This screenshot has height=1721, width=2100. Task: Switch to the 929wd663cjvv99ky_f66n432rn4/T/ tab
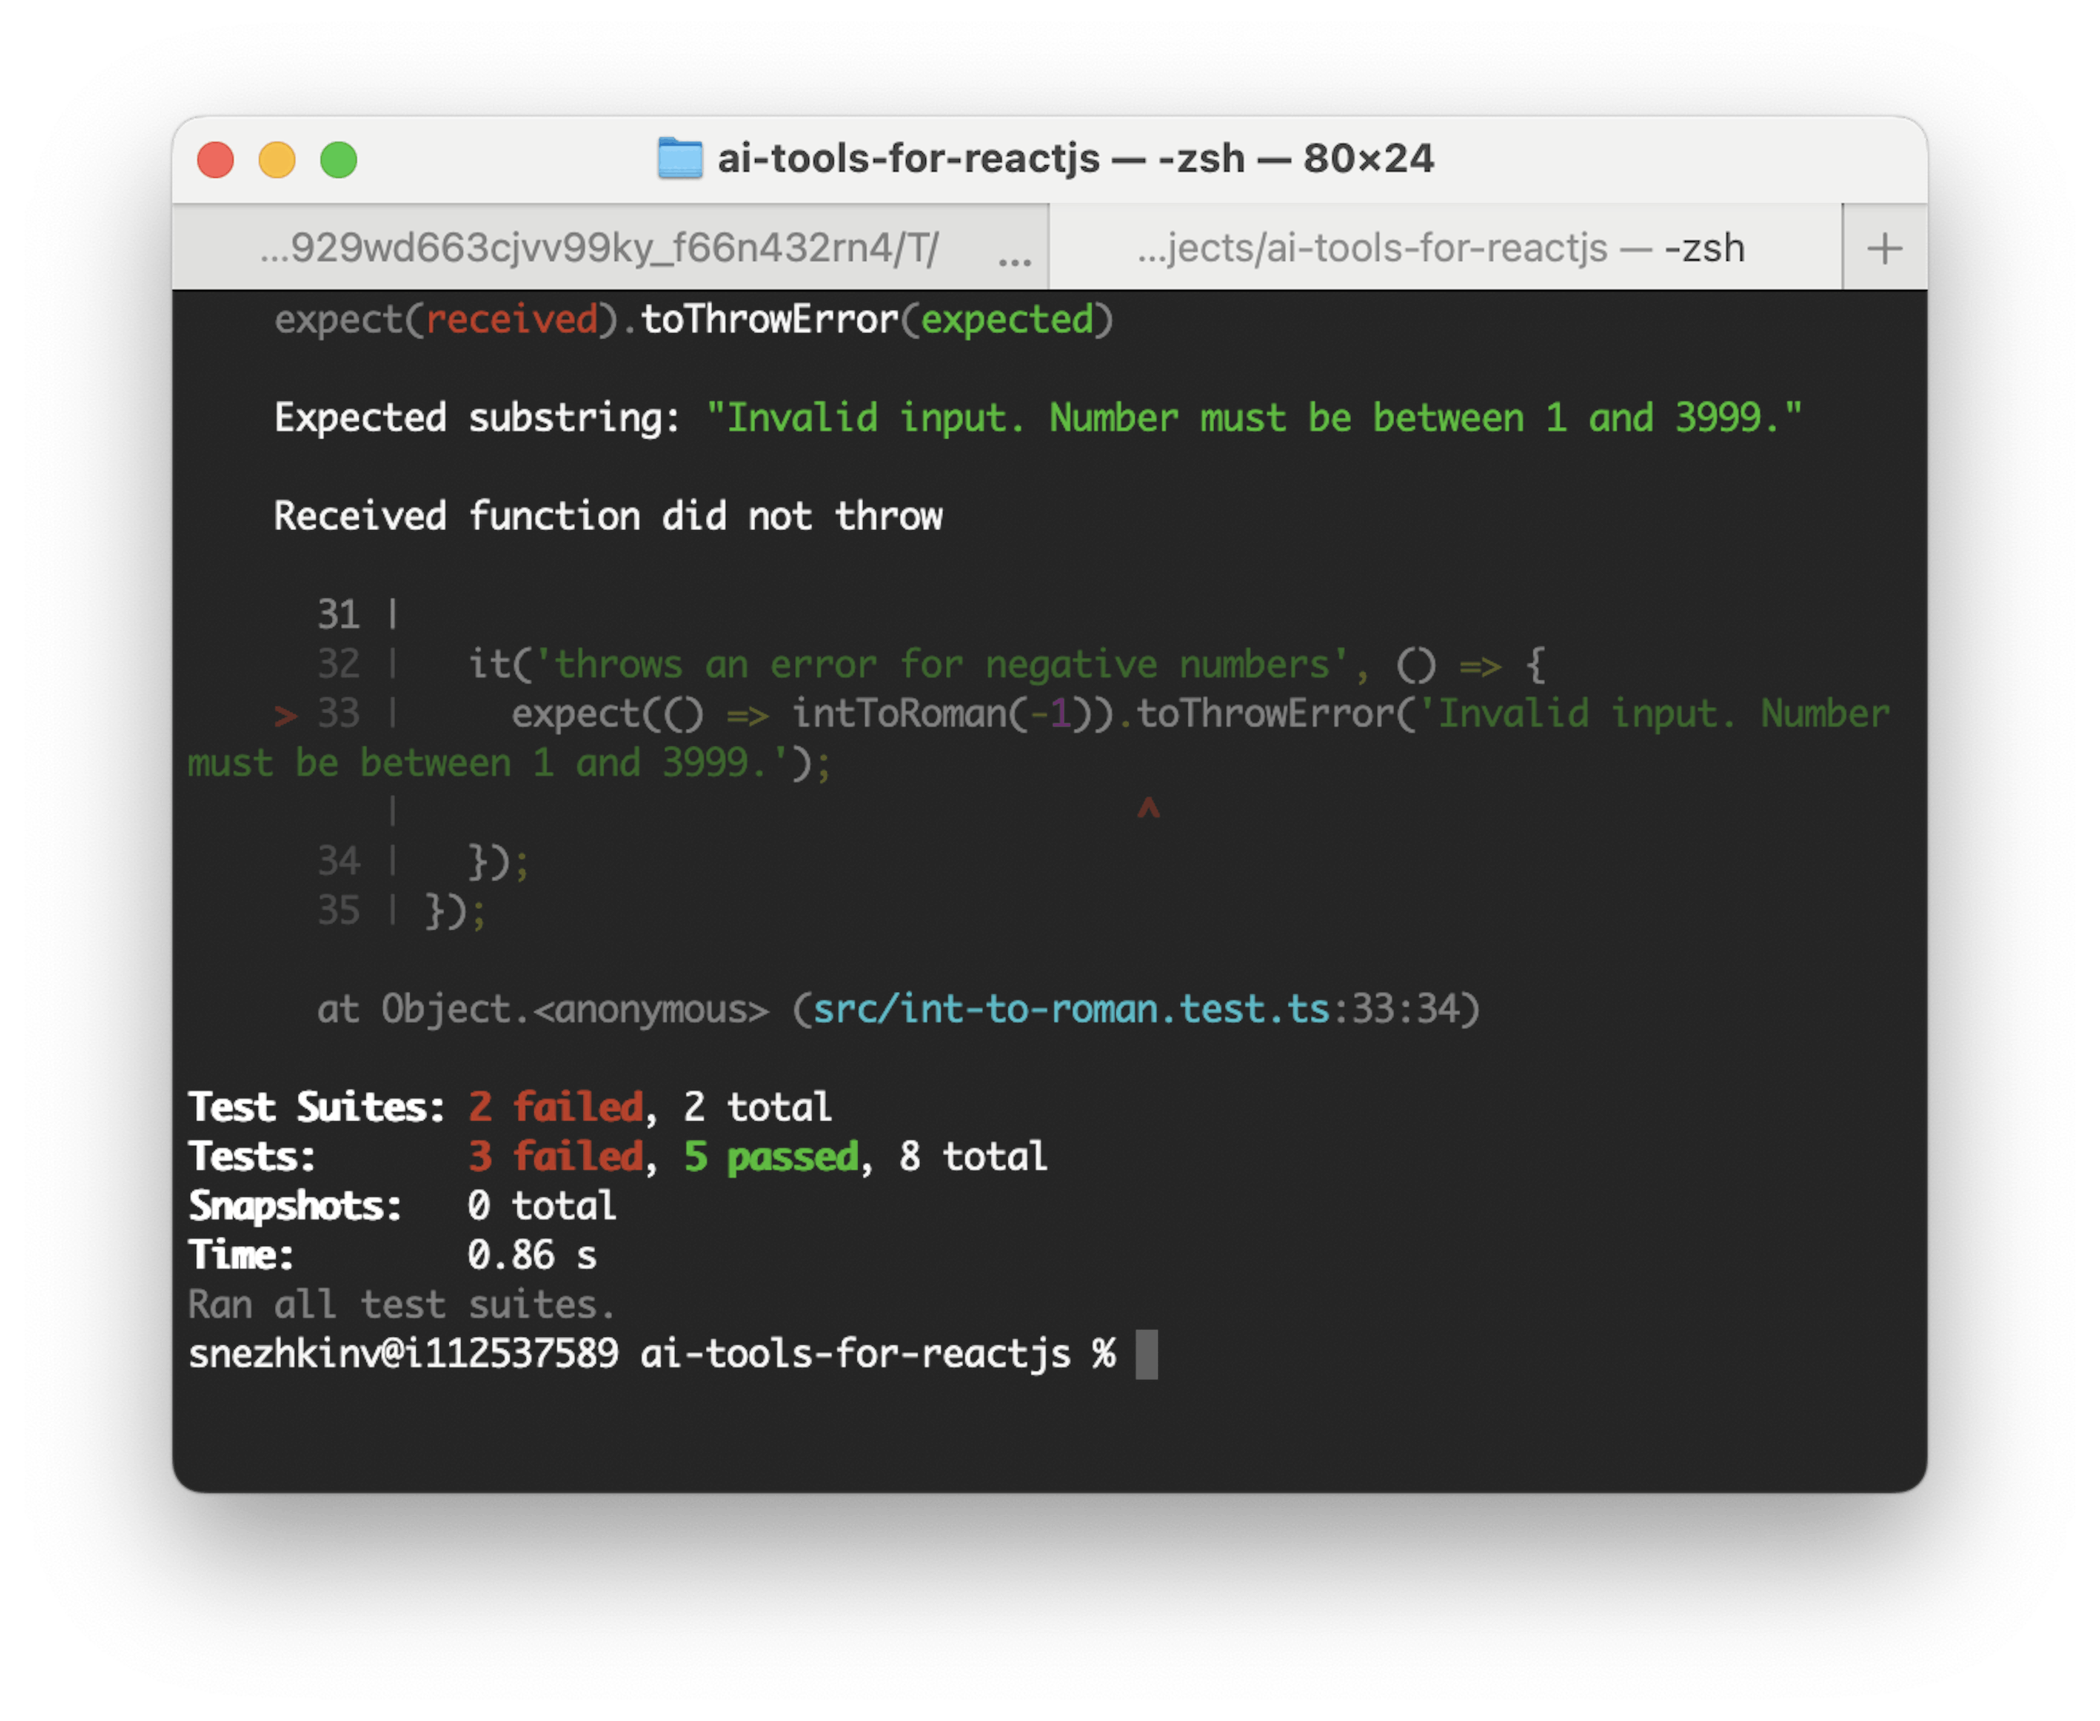click(600, 248)
